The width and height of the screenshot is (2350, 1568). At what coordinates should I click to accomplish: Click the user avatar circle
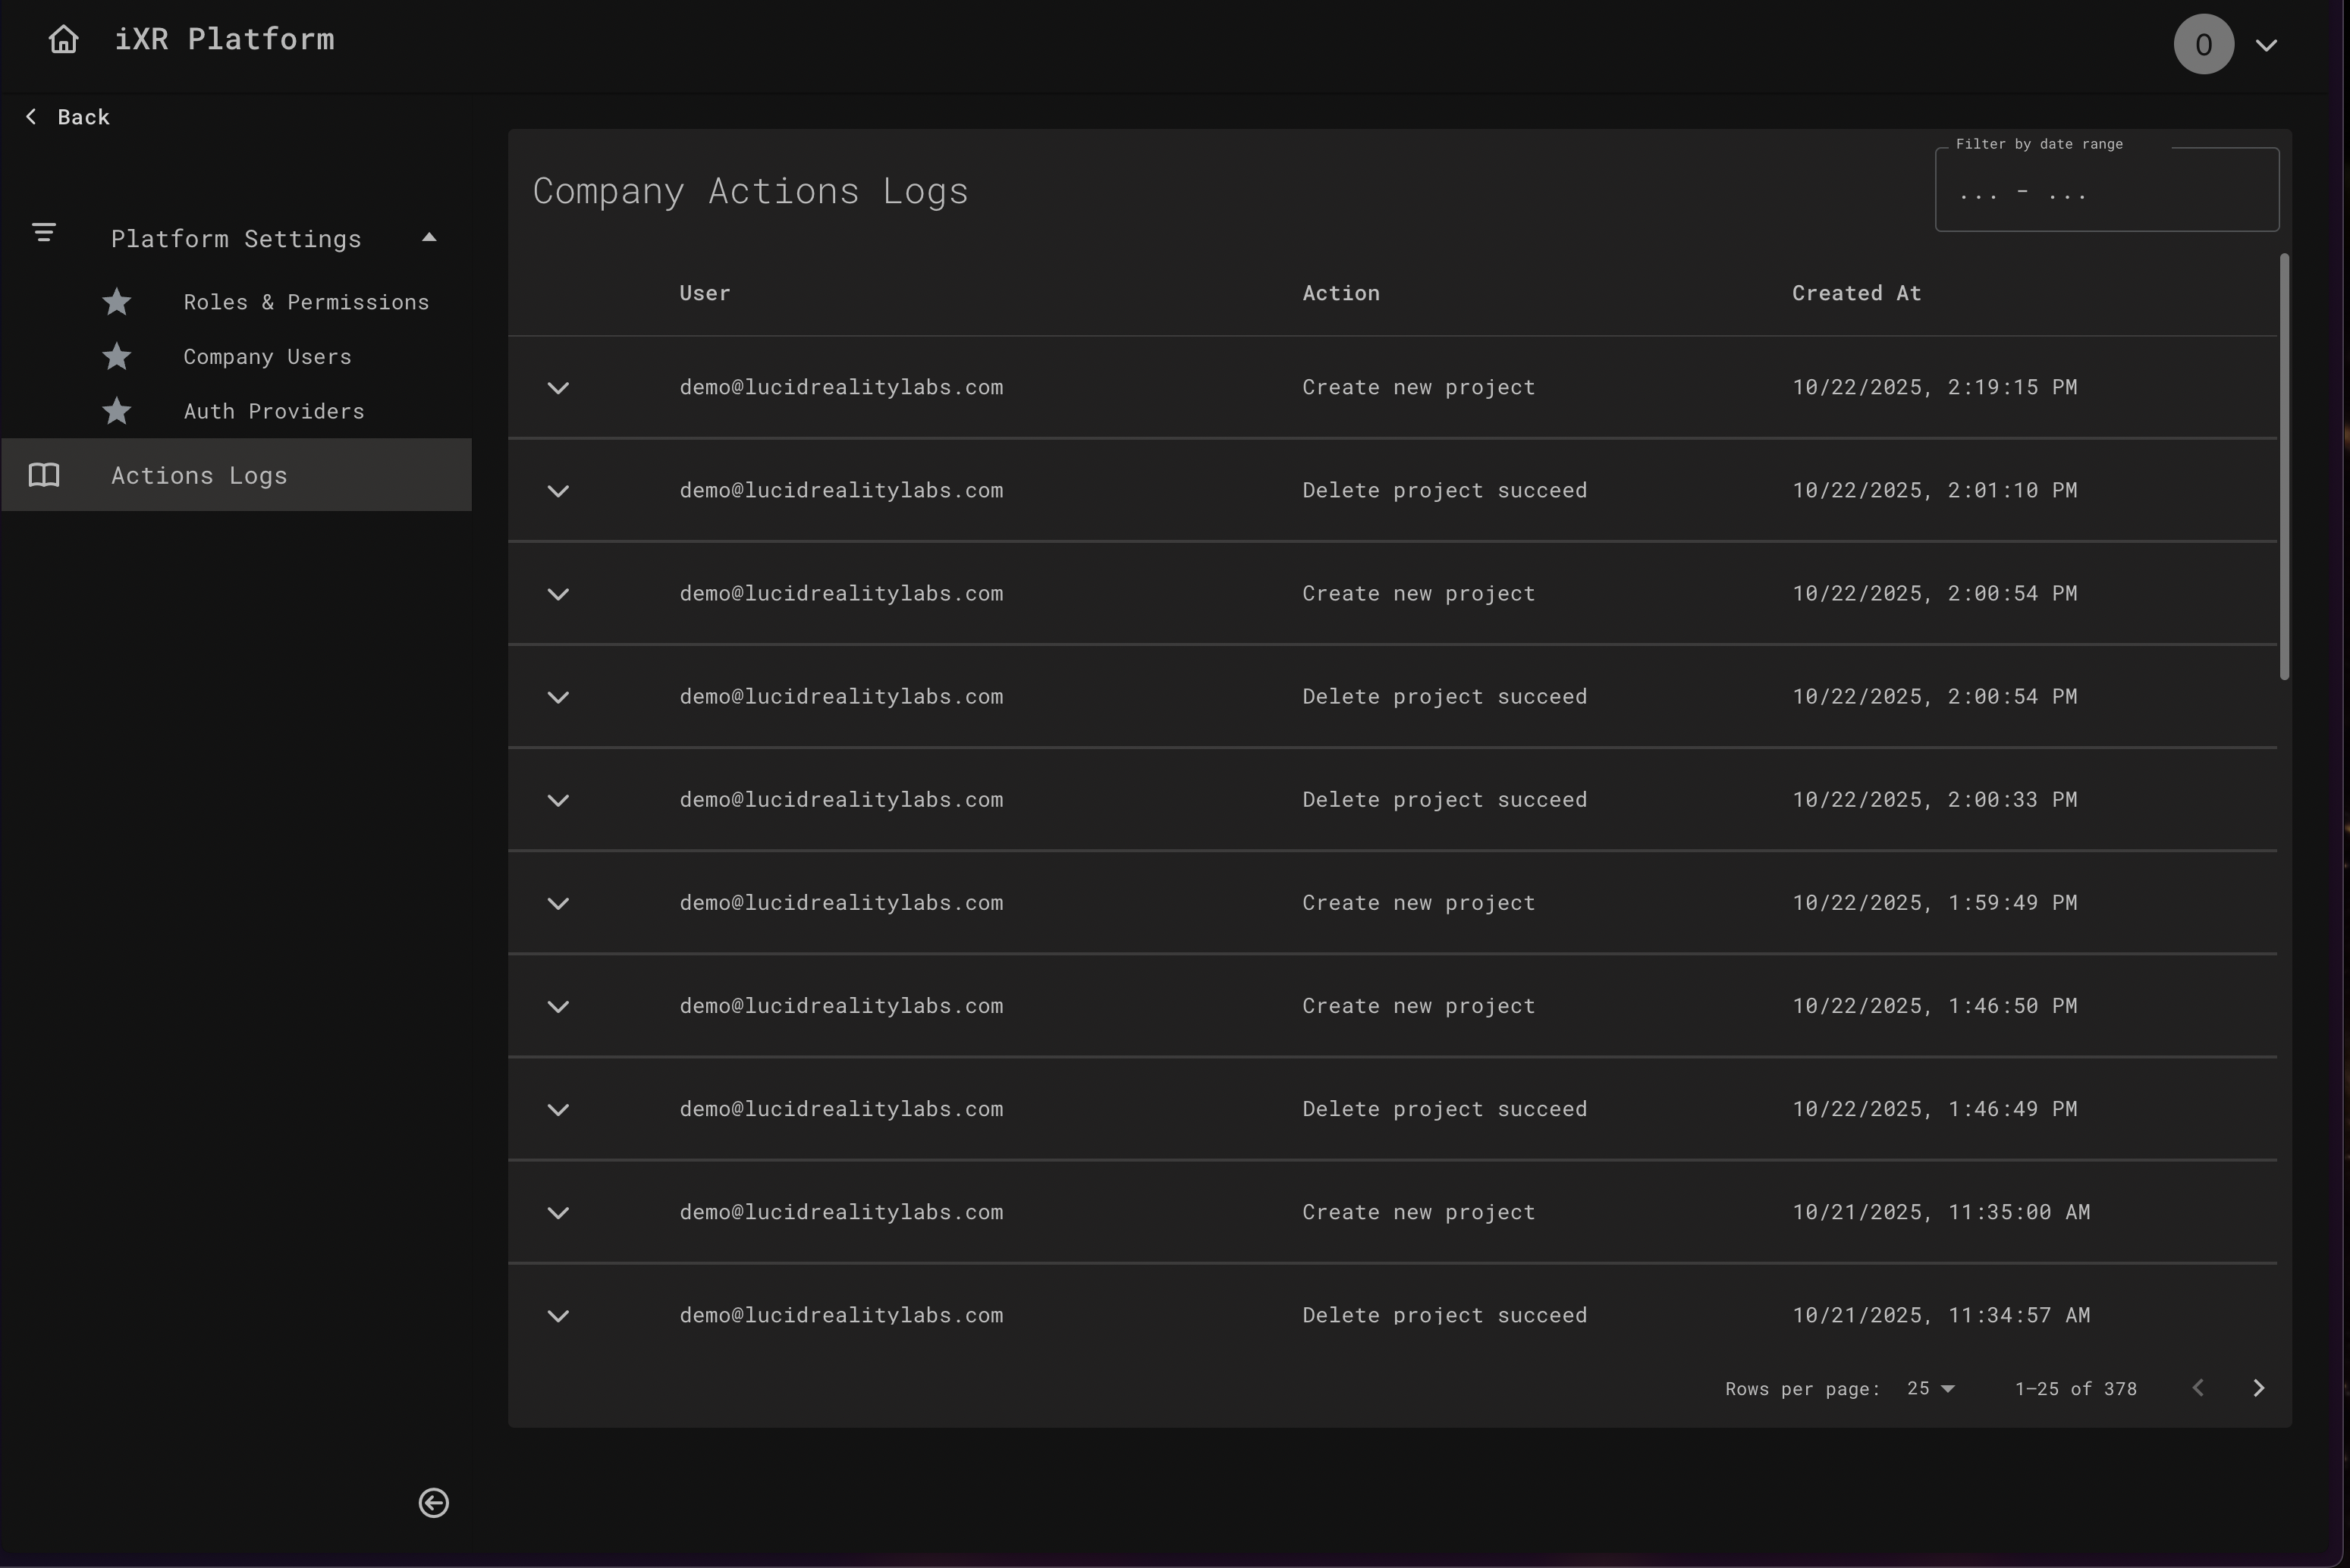[2203, 44]
